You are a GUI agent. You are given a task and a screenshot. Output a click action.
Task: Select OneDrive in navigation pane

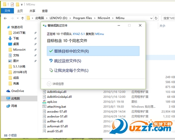[17, 91]
